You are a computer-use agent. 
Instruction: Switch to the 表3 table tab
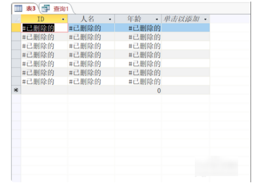tap(25, 8)
